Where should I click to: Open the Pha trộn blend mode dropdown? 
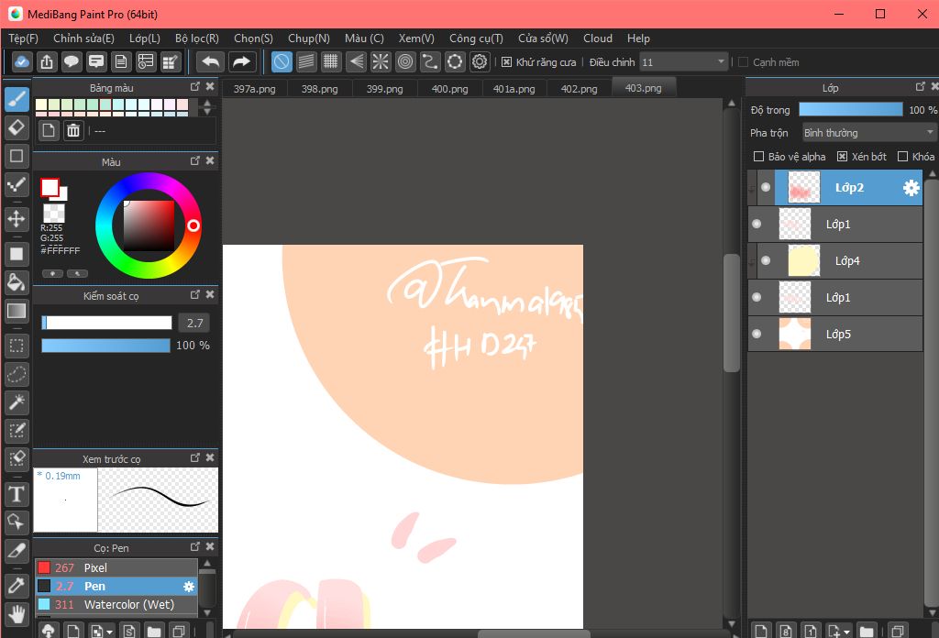(x=868, y=133)
